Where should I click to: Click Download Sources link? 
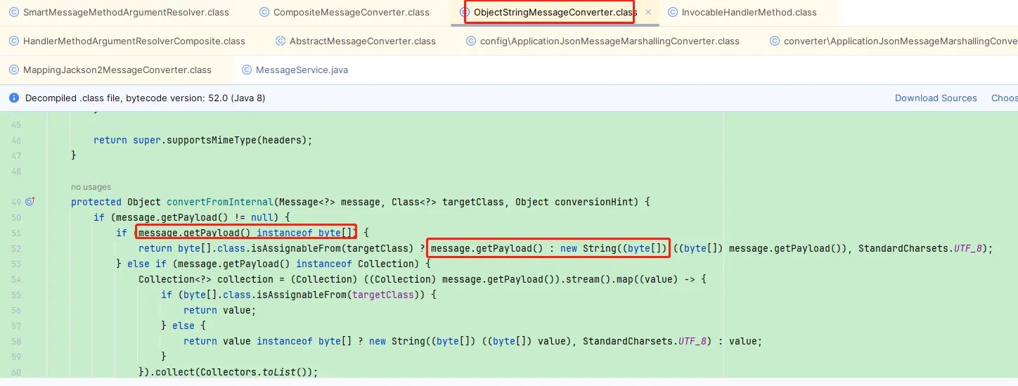pos(936,98)
